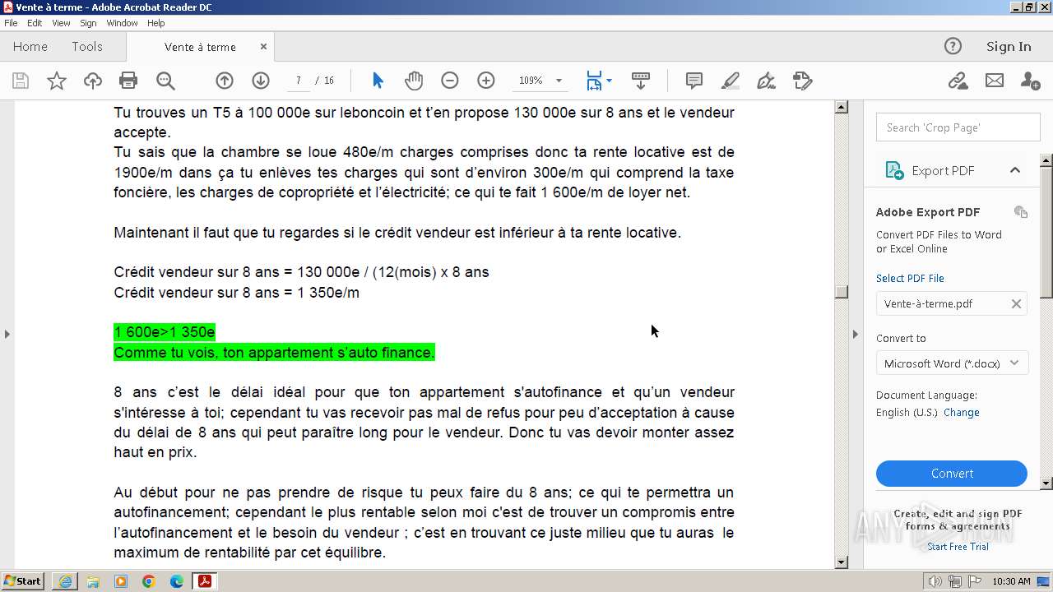
Task: Collapse the Export PDF section
Action: [1015, 170]
